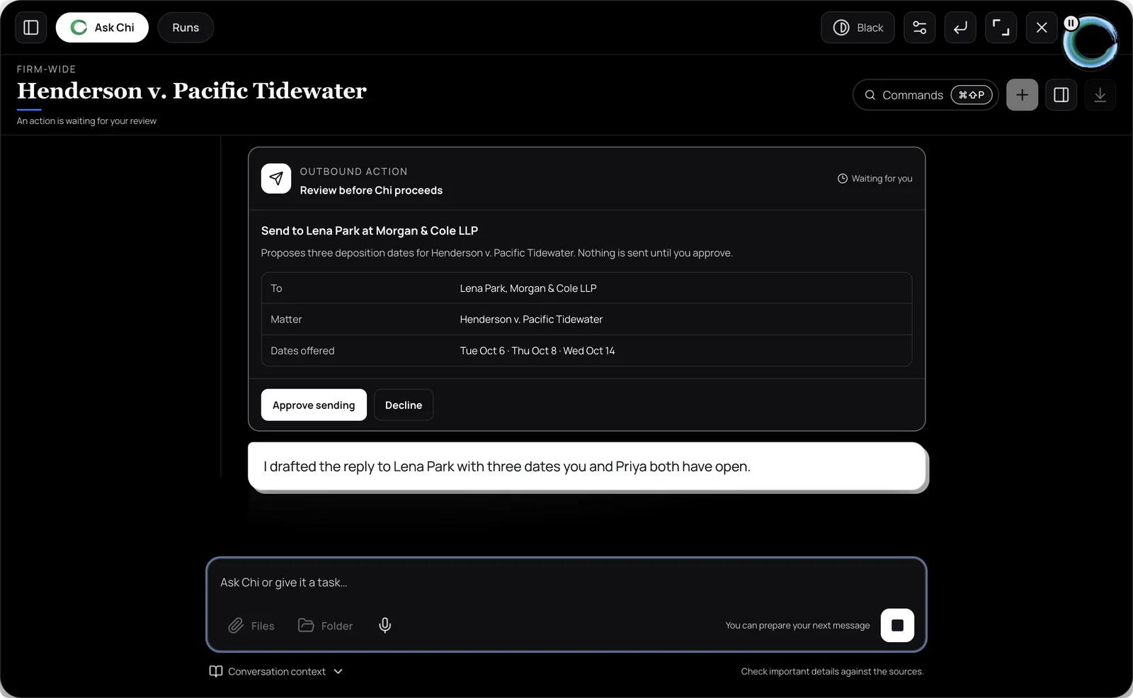Click the drafted reply message bubble
Screen dimensions: 1133x698
587,466
